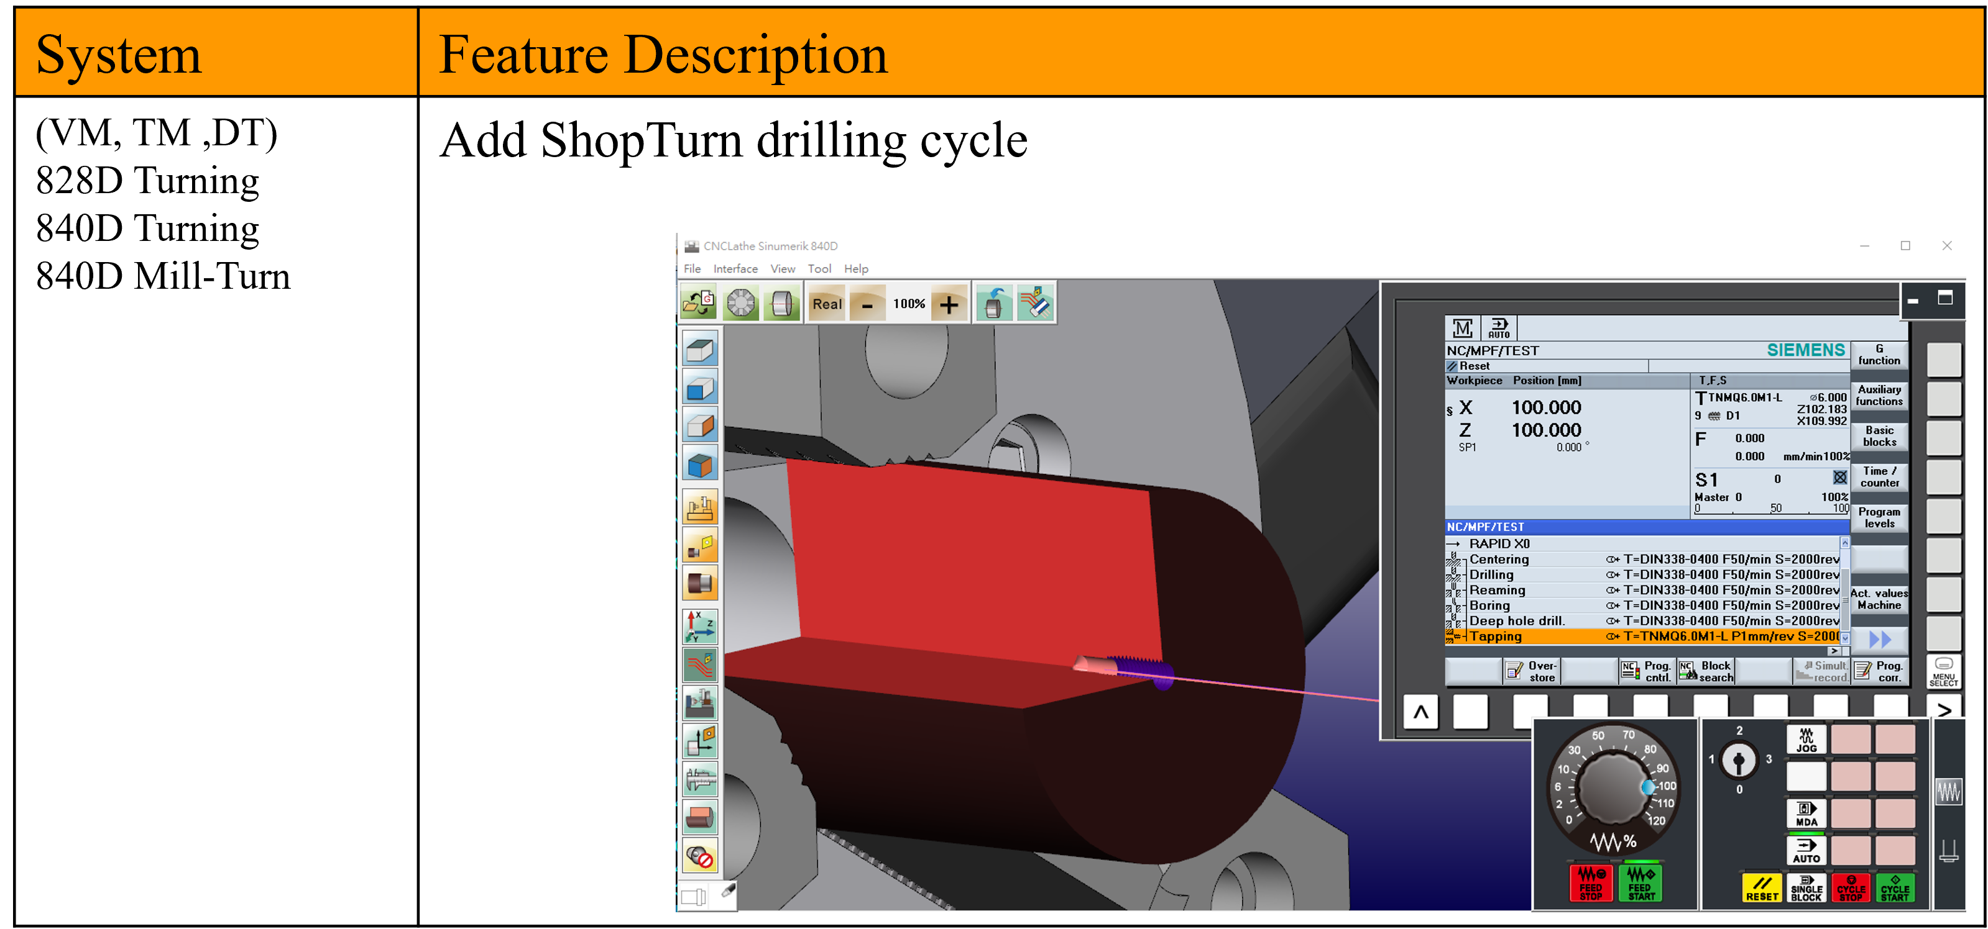Open the Interface menu
Image resolution: width=1988 pixels, height=929 pixels.
tap(735, 268)
